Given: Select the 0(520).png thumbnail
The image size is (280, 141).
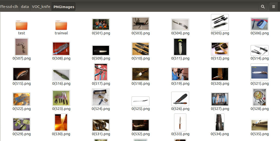Looking at the screenshot, I should (220, 74).
